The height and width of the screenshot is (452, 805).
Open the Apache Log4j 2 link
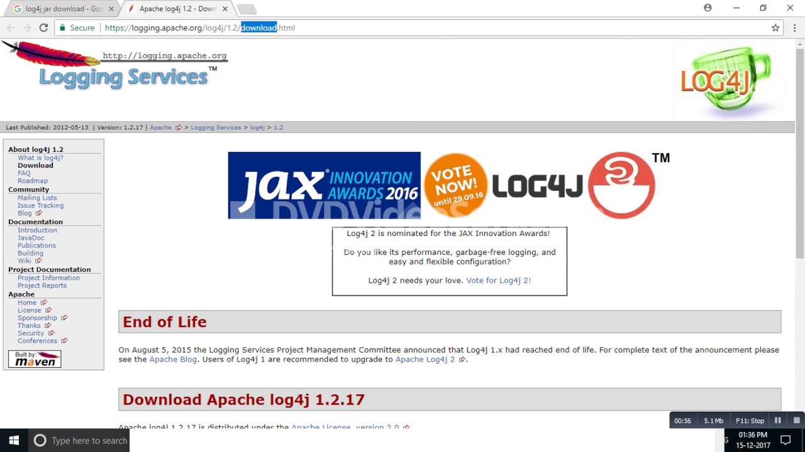point(425,360)
